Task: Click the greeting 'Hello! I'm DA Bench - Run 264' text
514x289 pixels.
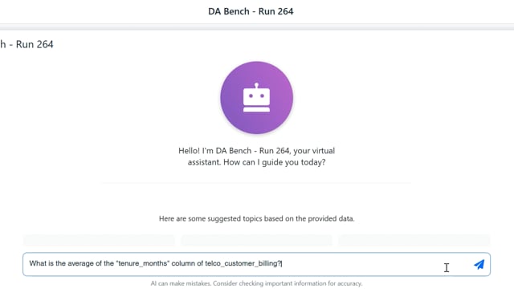Action: point(257,157)
